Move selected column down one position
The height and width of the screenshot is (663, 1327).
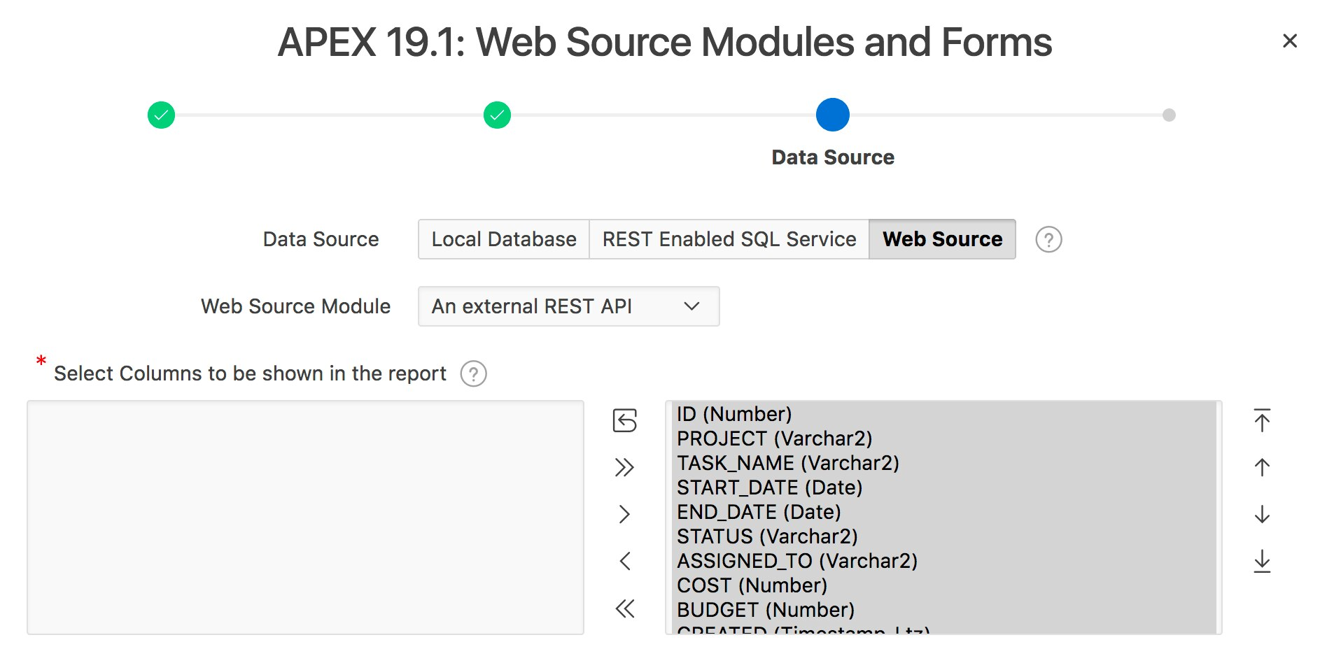[x=1262, y=514]
